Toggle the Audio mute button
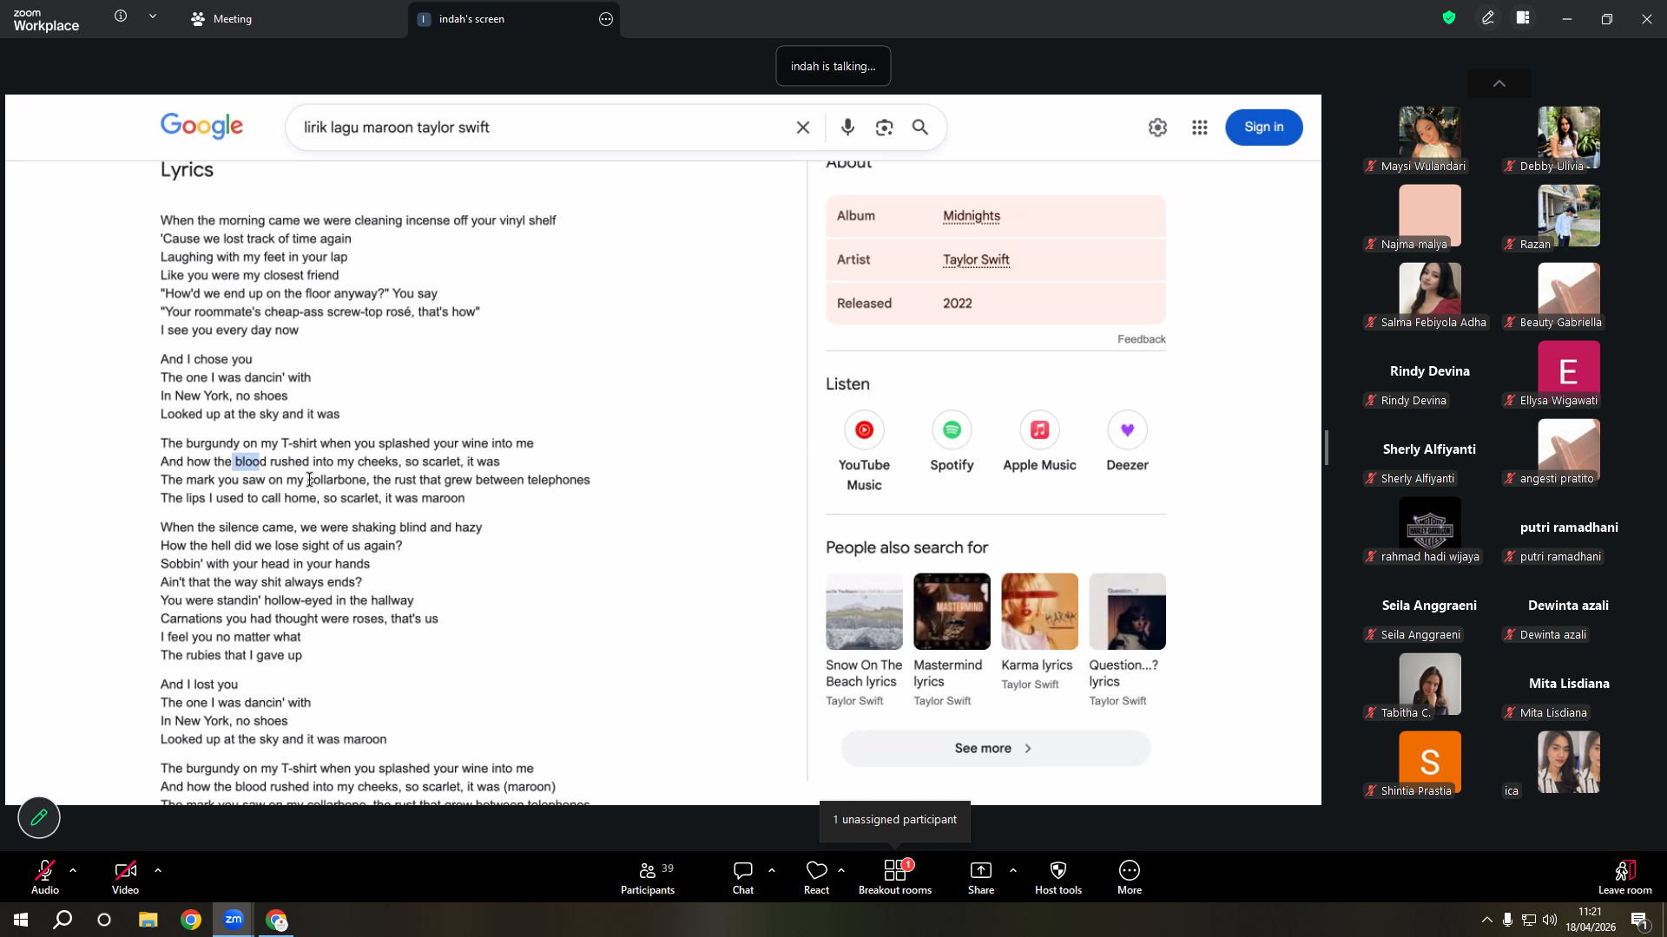 [45, 877]
